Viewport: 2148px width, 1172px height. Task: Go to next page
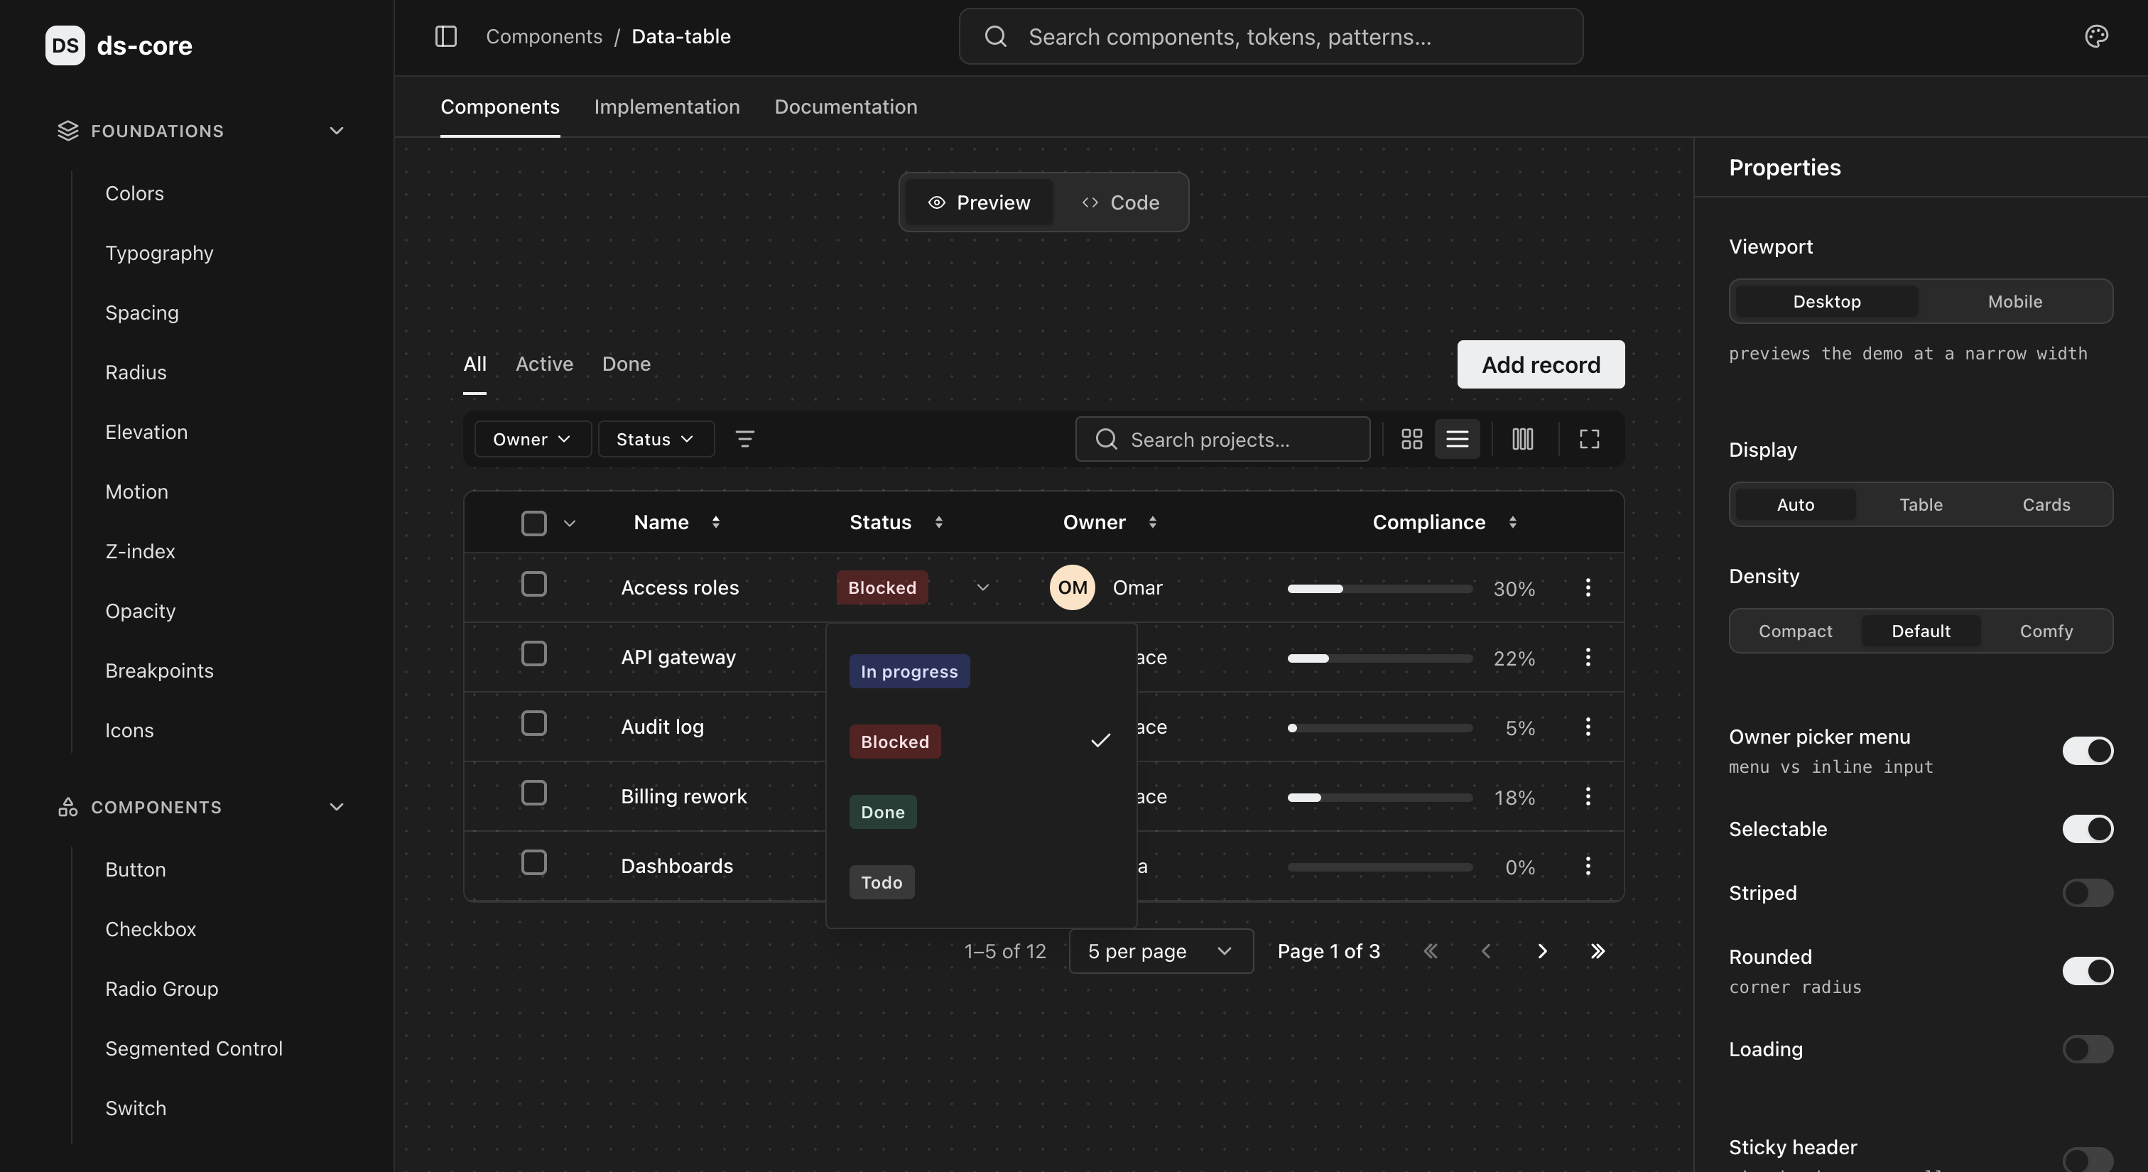pos(1542,951)
